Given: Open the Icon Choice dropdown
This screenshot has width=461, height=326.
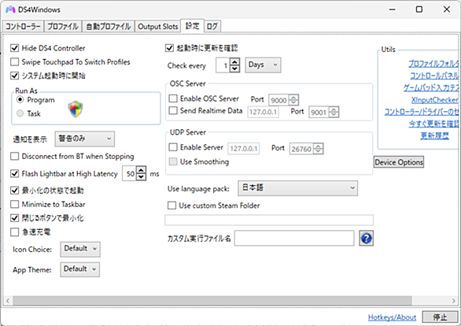Looking at the screenshot, I should click(80, 249).
